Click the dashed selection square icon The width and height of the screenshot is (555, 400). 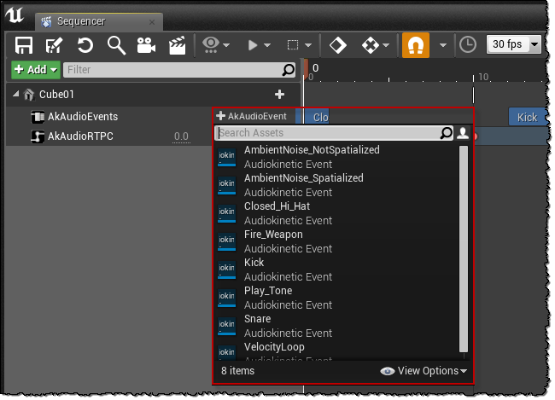click(x=293, y=45)
